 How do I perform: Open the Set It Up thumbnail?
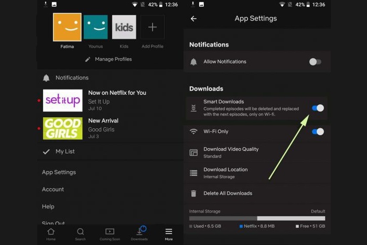63,101
